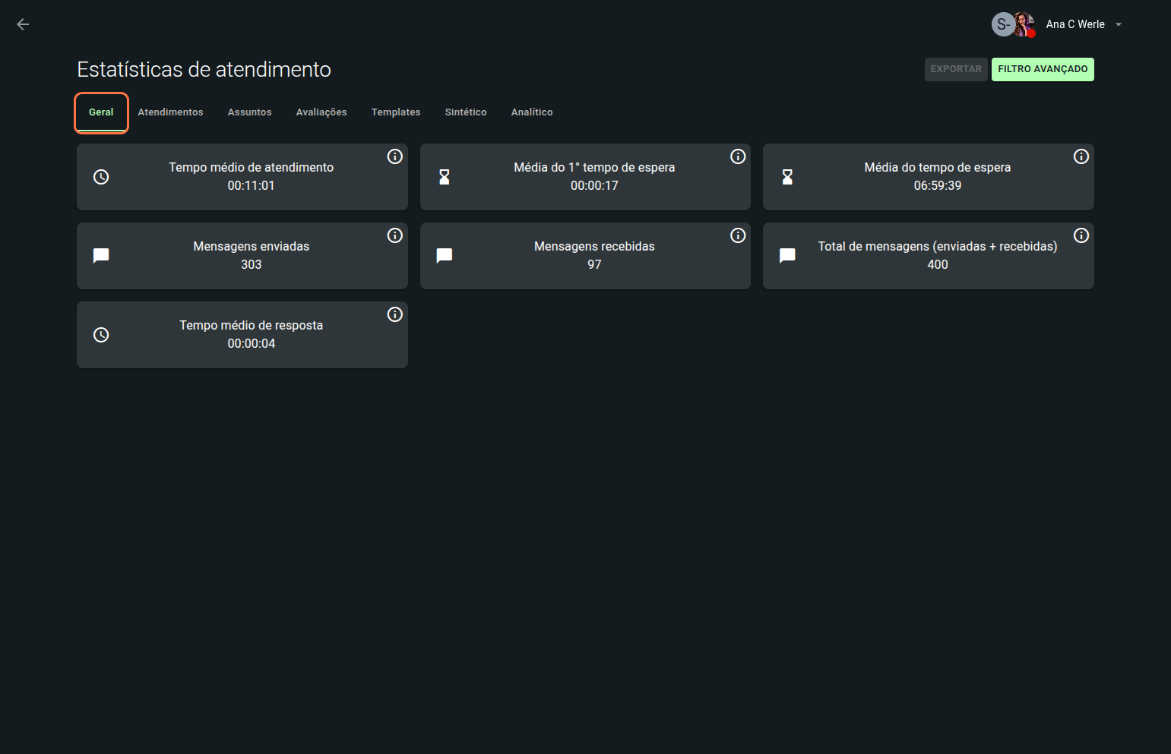Select the Templates tab
The image size is (1171, 754).
click(x=396, y=112)
